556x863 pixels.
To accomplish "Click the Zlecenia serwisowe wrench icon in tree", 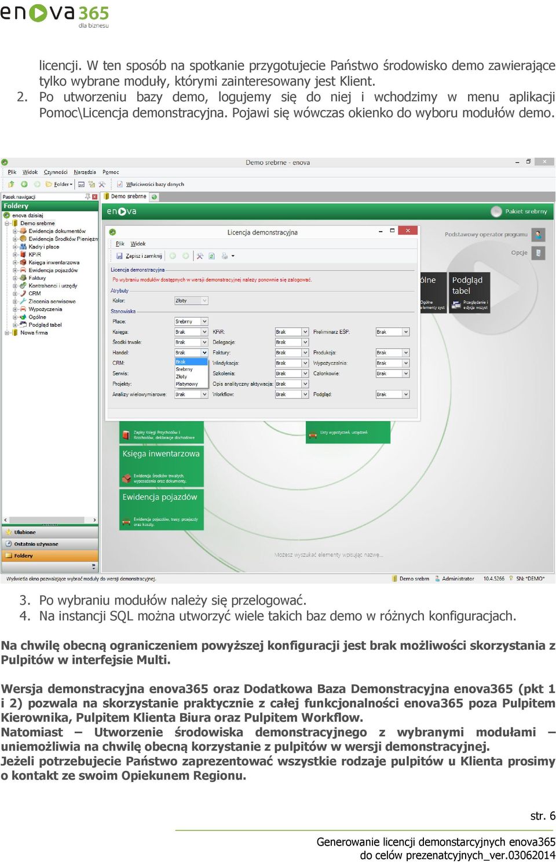I will [23, 301].
